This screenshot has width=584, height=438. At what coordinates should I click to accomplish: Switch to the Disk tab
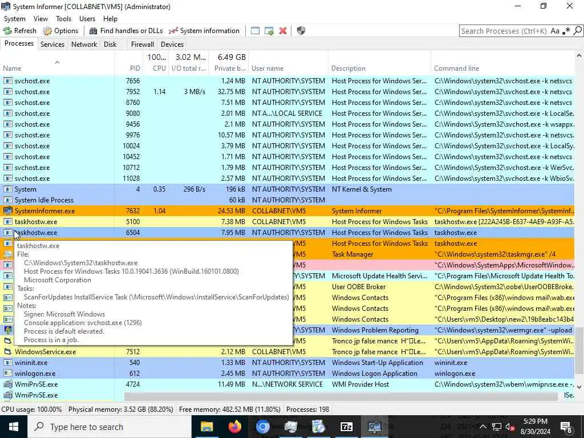pyautogui.click(x=110, y=44)
